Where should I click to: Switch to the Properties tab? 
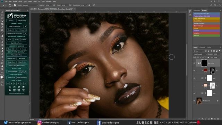197,10
